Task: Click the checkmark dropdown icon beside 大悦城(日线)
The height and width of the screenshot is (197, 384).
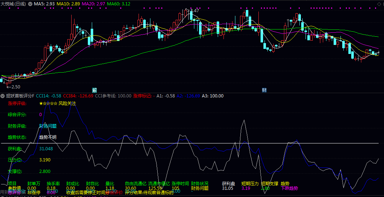Action: 30,4
